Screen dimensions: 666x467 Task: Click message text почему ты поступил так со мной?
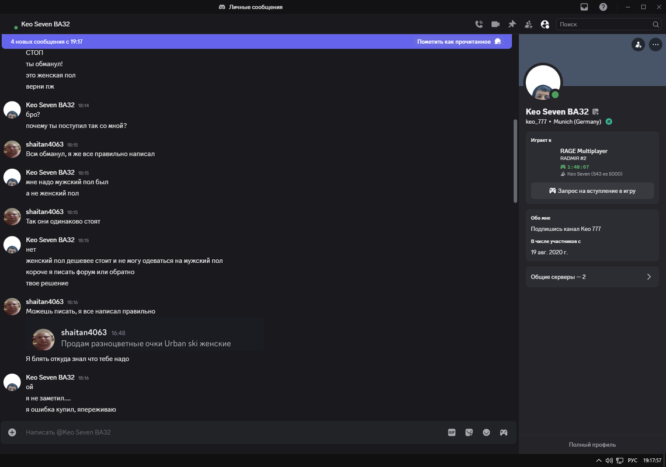[x=77, y=126]
